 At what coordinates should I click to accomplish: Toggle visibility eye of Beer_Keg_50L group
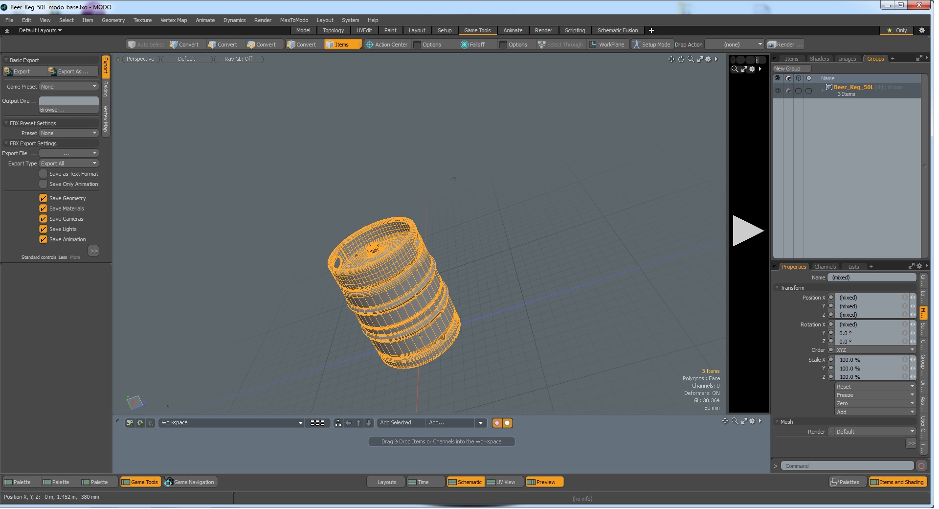tap(778, 91)
